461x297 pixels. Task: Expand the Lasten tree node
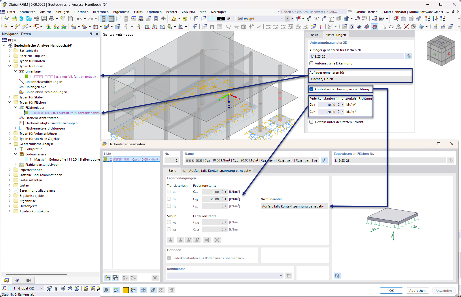[10, 185]
